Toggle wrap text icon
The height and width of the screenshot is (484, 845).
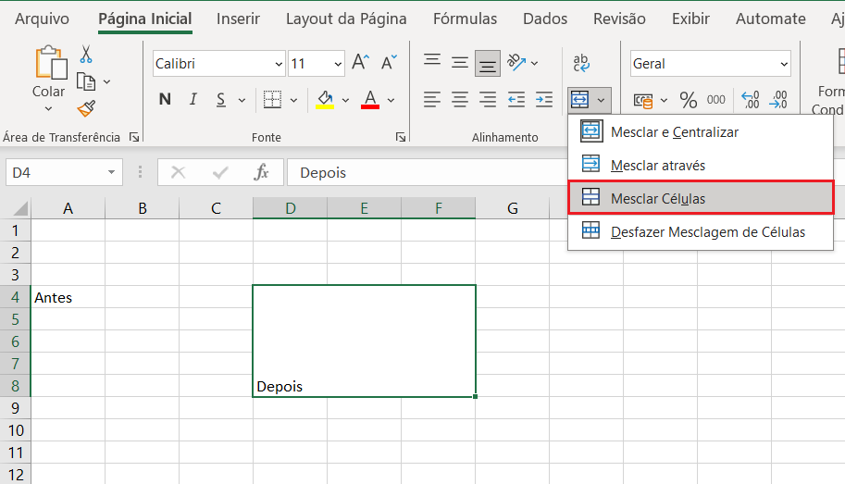click(581, 63)
